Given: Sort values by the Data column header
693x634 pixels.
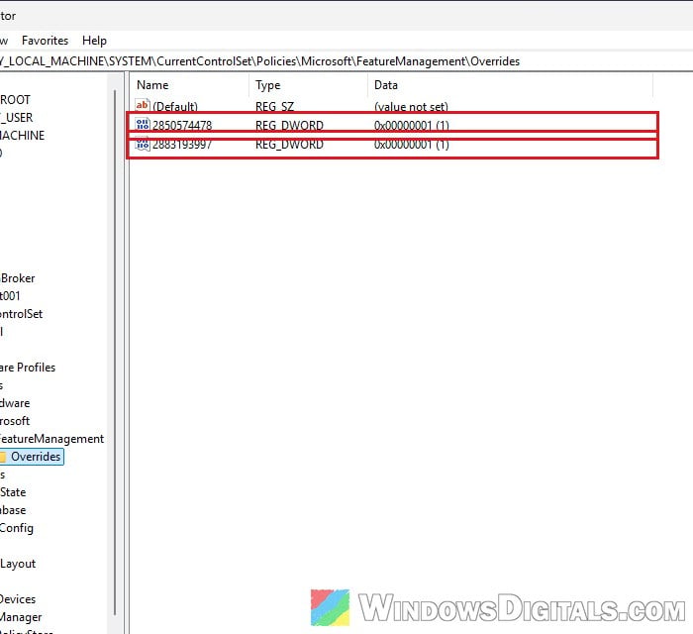Looking at the screenshot, I should pos(386,85).
